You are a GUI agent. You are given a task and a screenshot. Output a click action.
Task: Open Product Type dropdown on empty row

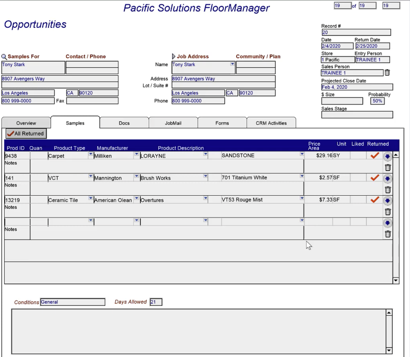91,221
